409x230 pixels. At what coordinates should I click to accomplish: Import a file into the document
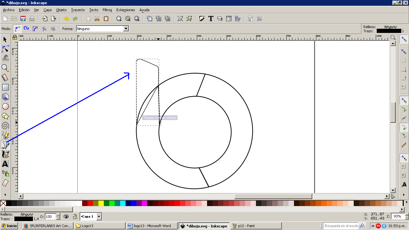[45, 19]
